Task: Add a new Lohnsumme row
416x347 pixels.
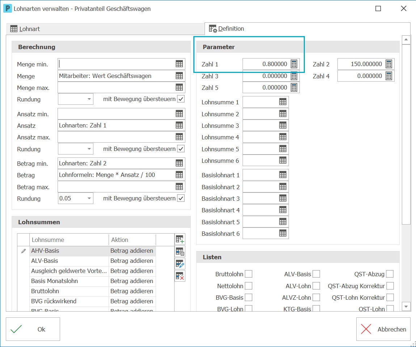Action: 180,239
